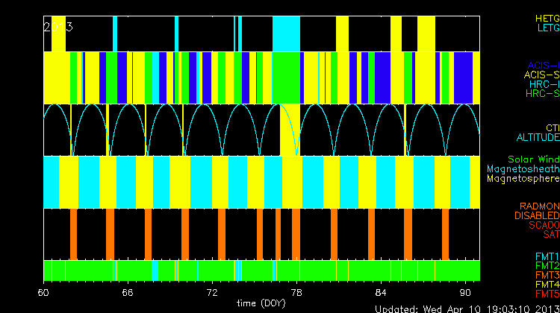This screenshot has height=313, width=560.
Task: Click the LETG legend label
Action: [547, 28]
